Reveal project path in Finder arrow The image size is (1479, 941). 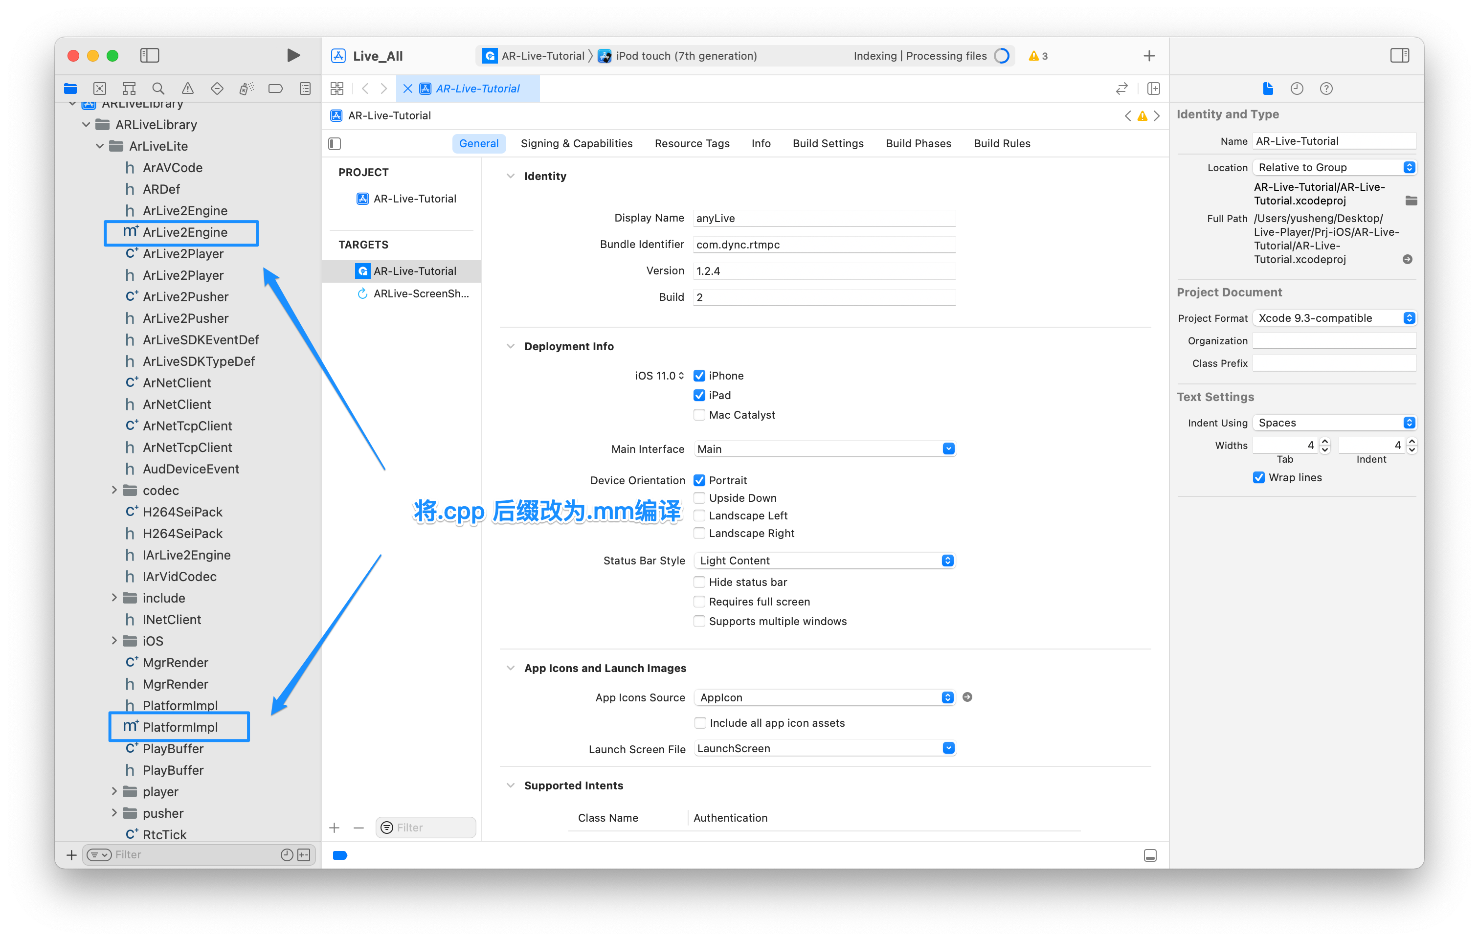point(1407,259)
